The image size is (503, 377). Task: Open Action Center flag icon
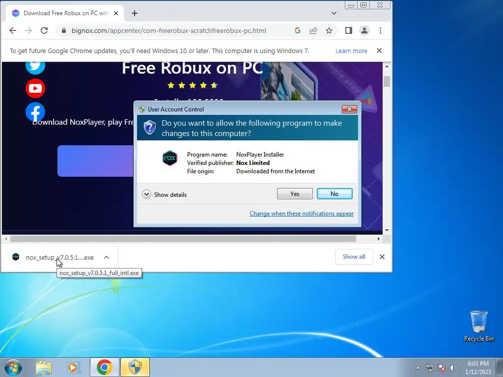click(x=442, y=368)
